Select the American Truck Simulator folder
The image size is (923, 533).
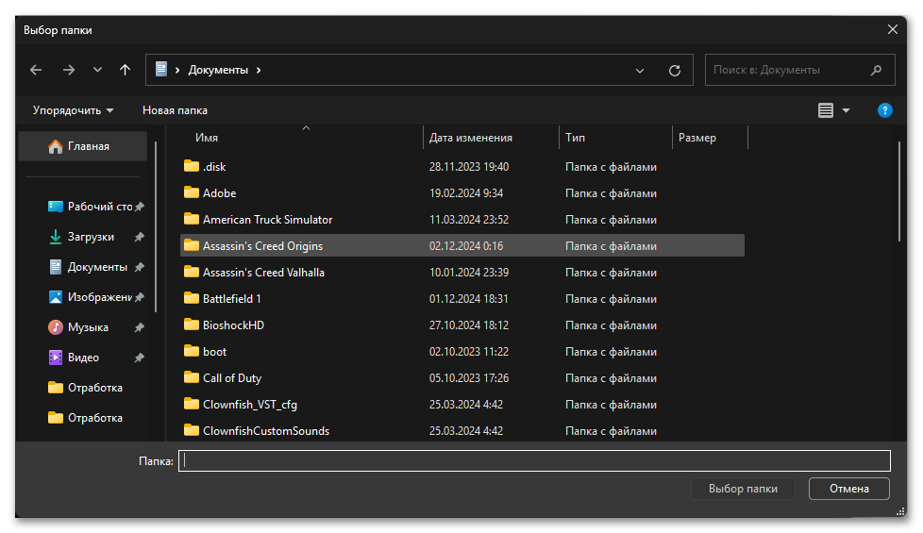click(x=462, y=220)
